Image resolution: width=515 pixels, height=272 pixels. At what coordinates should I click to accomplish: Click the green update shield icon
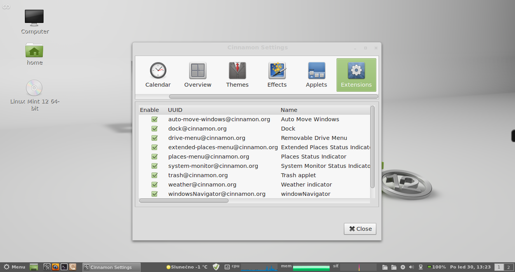[216, 267]
